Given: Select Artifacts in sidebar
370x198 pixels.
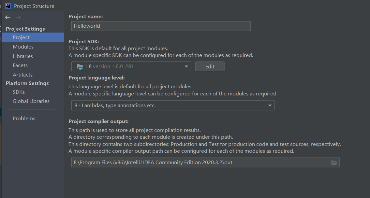Looking at the screenshot, I should point(22,75).
